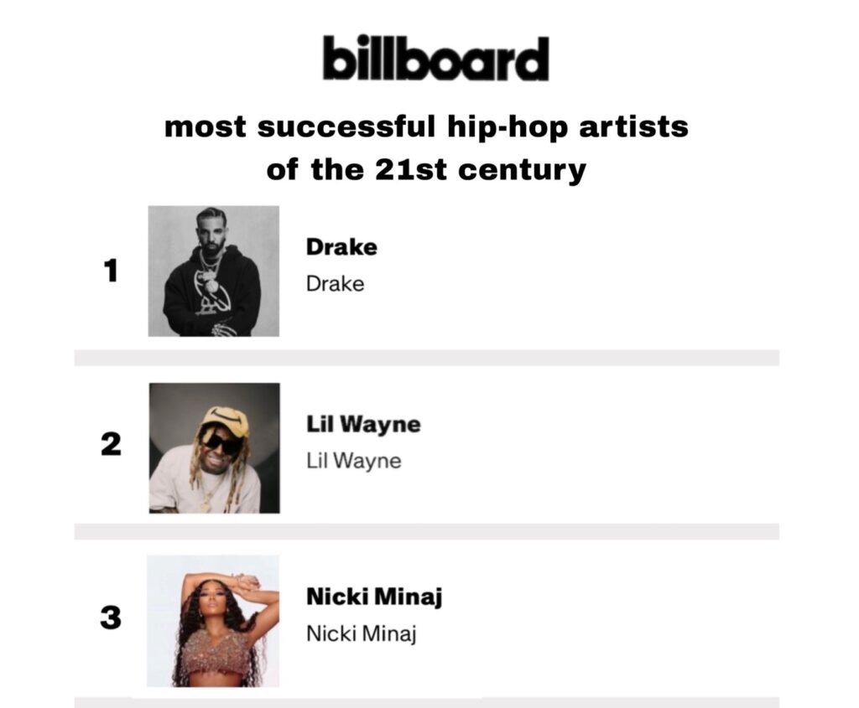The height and width of the screenshot is (708, 859).
Task: Click the gray divider bar below Drake's row
Action: point(426,358)
